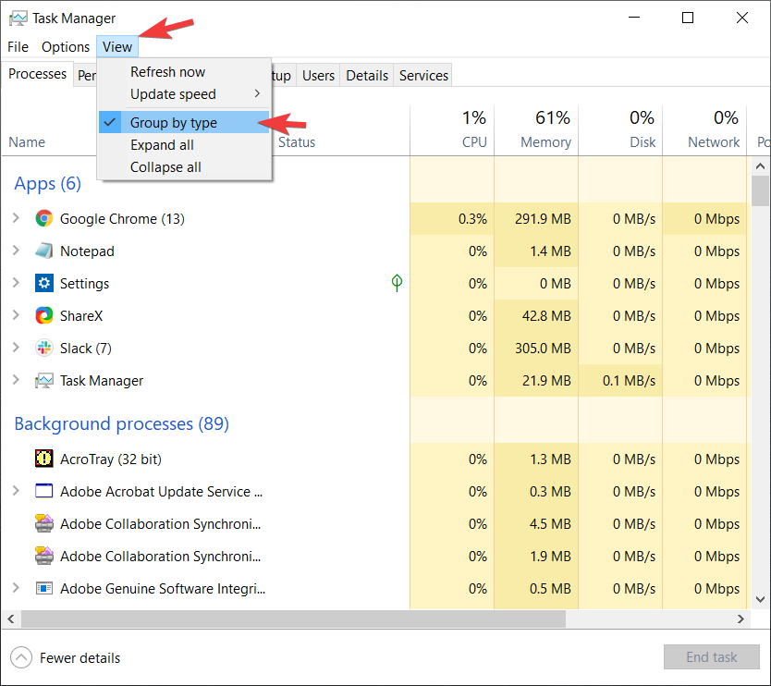Viewport: 771px width, 686px height.
Task: Sort by the Network column header
Action: (x=704, y=130)
